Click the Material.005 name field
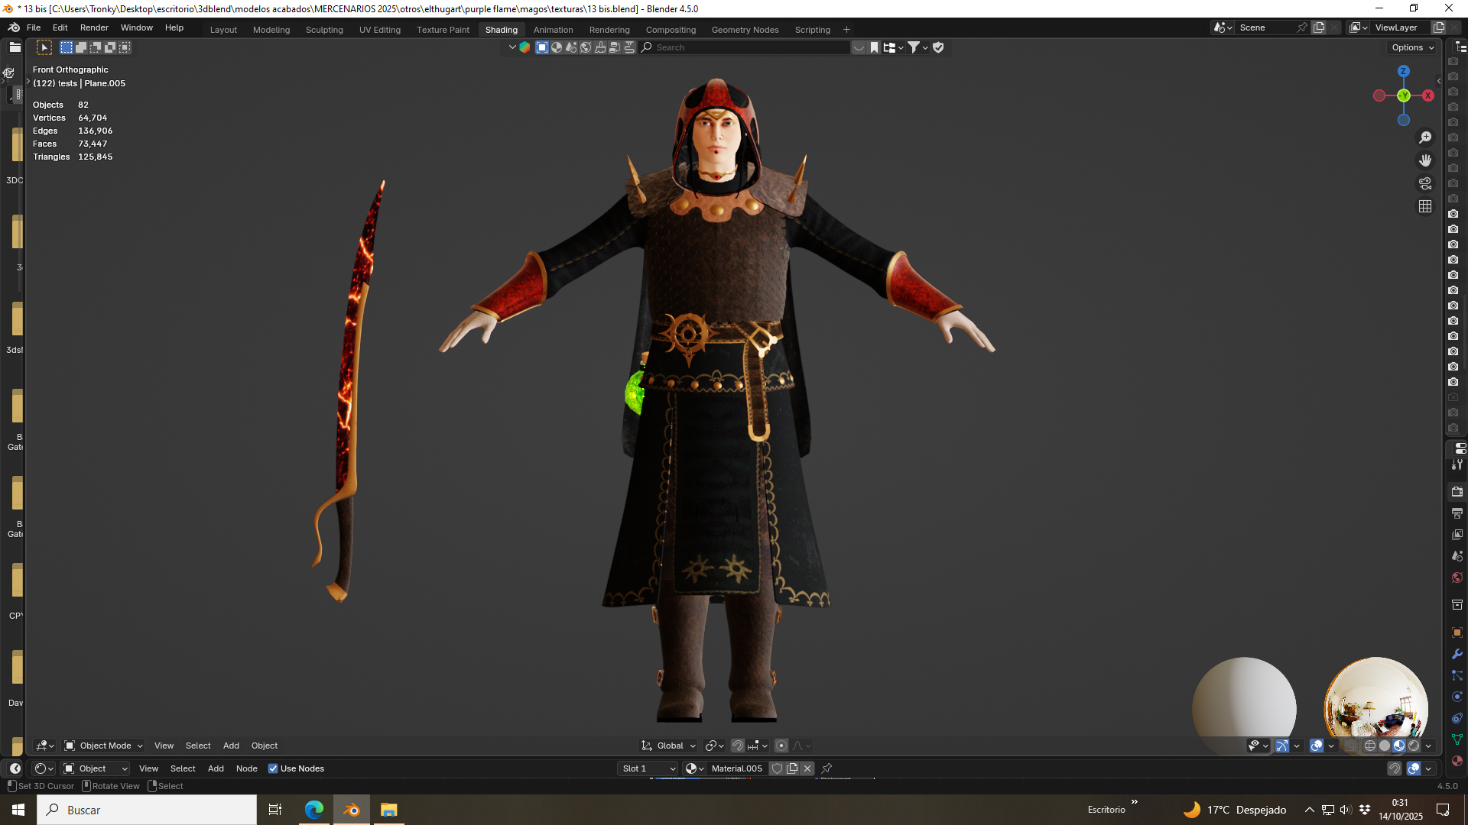 pyautogui.click(x=736, y=768)
